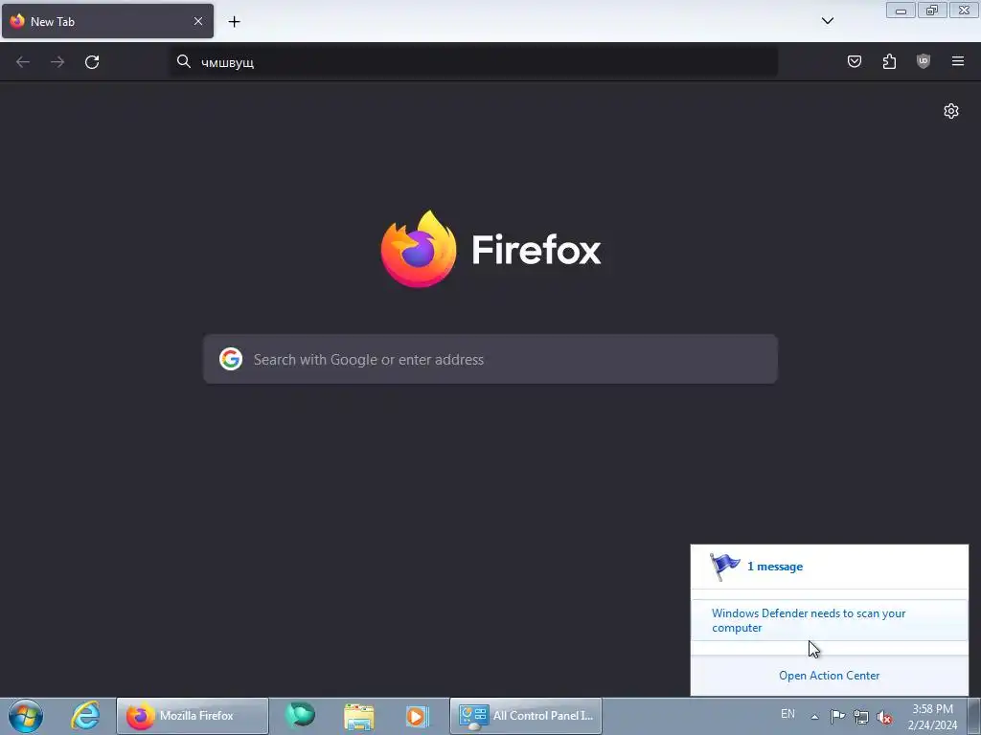Click the Show desktop strip

(x=974, y=716)
